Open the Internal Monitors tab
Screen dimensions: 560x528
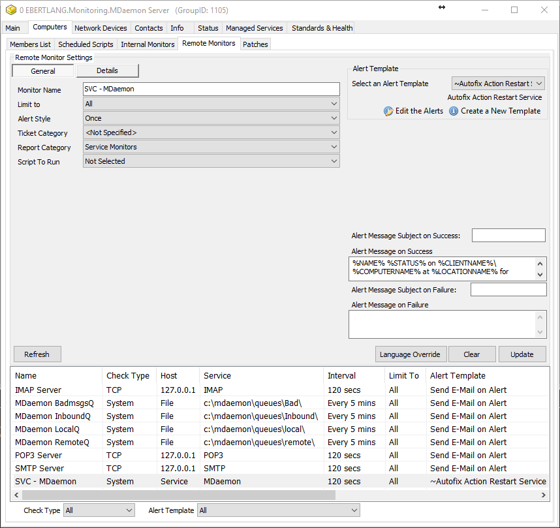pyautogui.click(x=148, y=44)
